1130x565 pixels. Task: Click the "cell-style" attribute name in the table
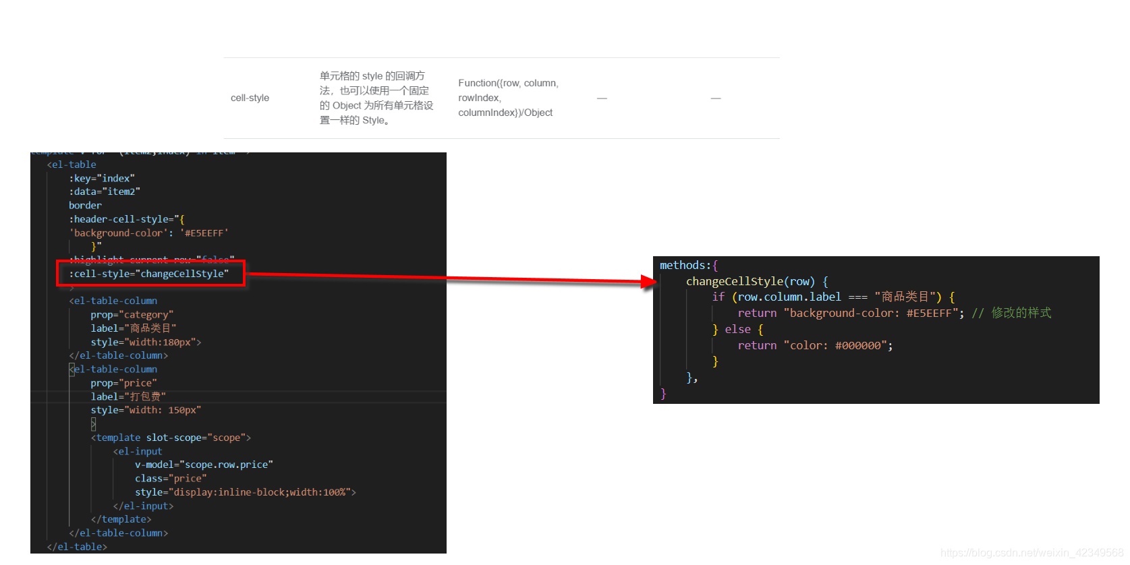(250, 98)
